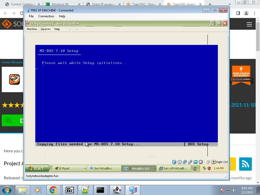Viewport: 260px width, 195px height.
Task: Open Help menu of FREE XP MACHINE window
Action: 62,16
